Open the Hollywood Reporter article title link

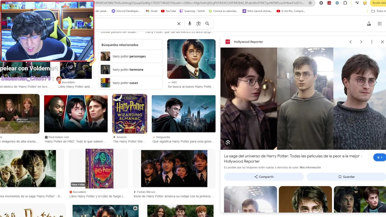coord(293,159)
